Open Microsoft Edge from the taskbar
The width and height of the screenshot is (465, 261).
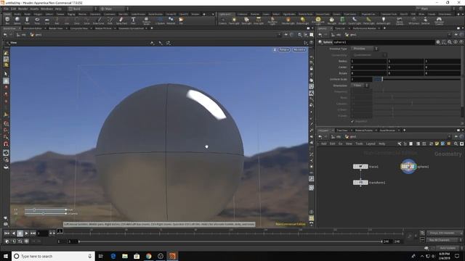coord(113,256)
